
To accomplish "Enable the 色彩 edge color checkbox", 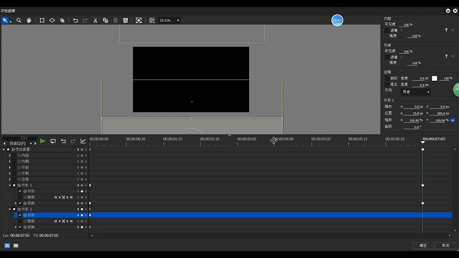I will pos(387,78).
